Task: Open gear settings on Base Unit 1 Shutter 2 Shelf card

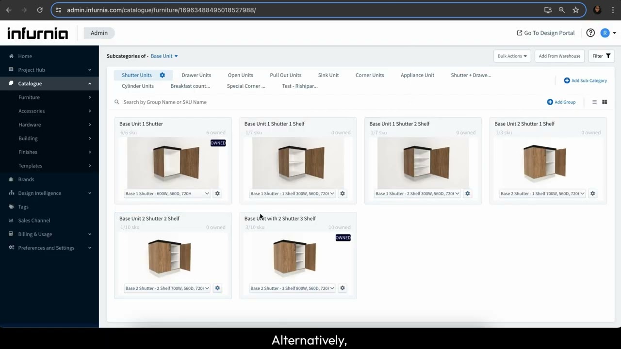Action: [468, 193]
